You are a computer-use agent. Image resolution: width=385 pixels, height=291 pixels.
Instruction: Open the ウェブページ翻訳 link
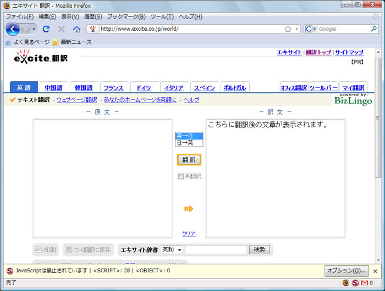point(77,100)
